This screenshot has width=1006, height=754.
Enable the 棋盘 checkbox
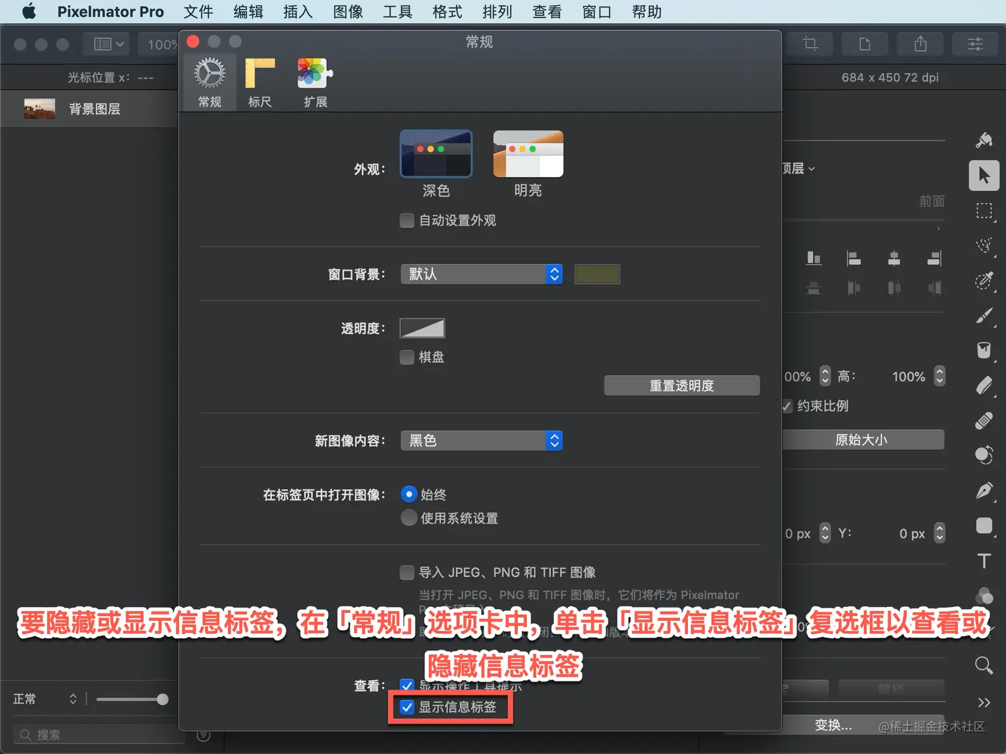tap(407, 357)
